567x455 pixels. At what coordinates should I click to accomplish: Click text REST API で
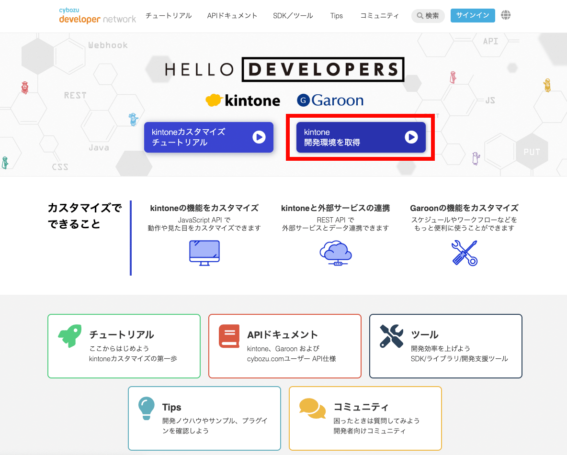coord(336,220)
